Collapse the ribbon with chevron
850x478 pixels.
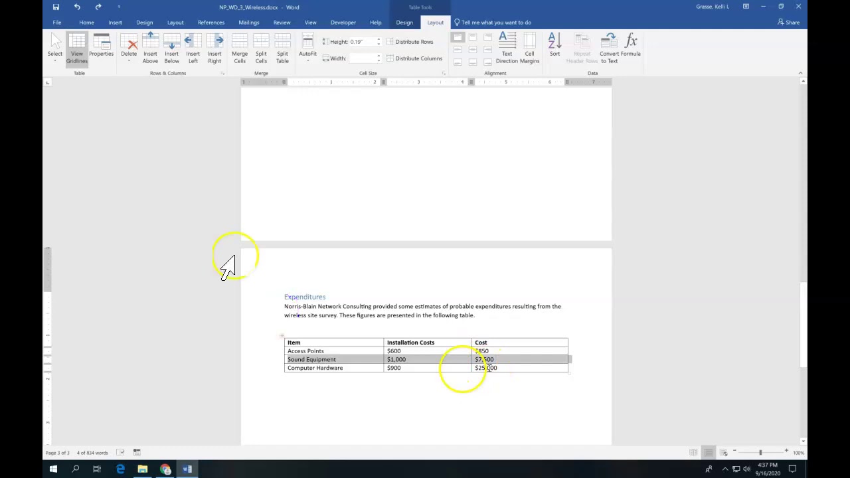click(800, 73)
